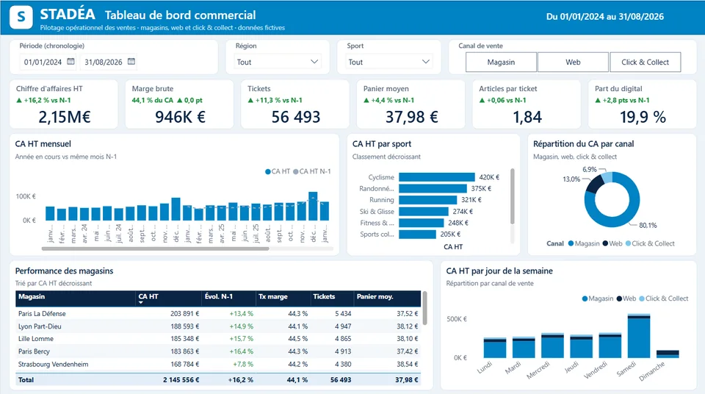705x394 pixels.
Task: Select the Lundi bar in weekday chart
Action: pyautogui.click(x=495, y=348)
